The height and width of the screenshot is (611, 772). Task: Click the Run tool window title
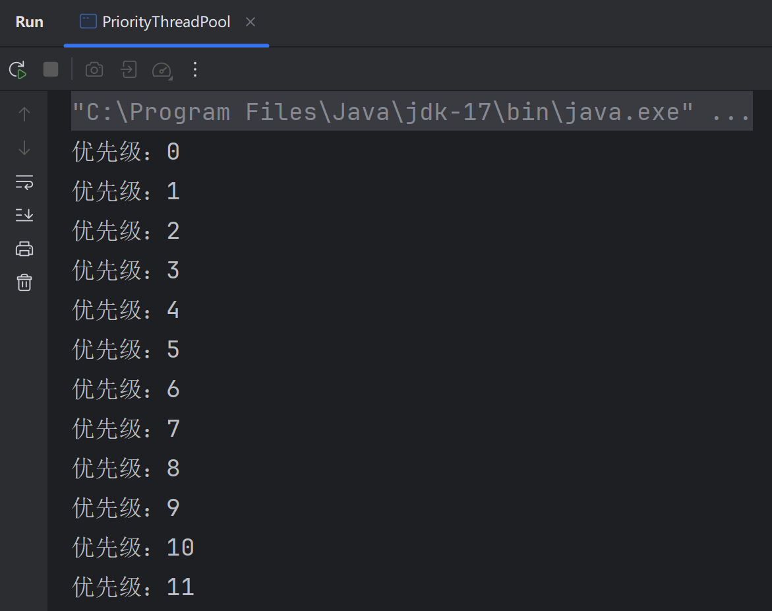point(30,22)
